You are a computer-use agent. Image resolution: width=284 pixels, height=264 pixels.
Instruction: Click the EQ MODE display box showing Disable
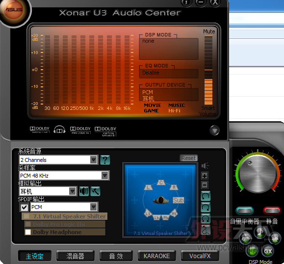pos(169,73)
